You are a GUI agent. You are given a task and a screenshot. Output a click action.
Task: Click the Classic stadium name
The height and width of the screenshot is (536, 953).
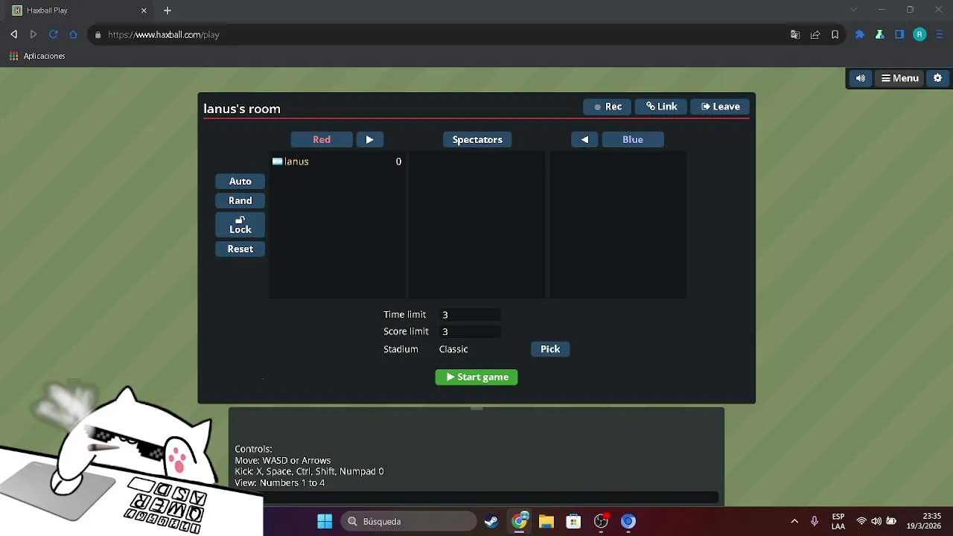(453, 349)
